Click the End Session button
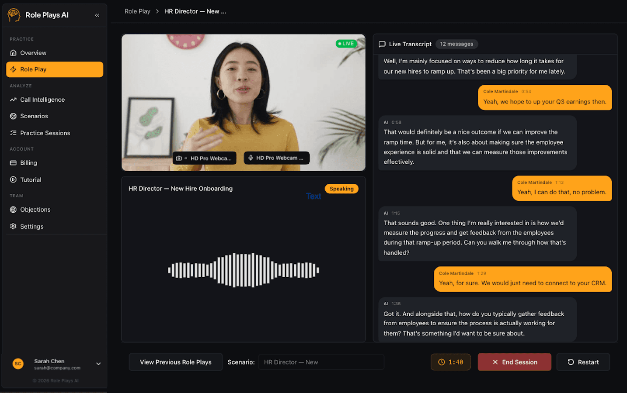Viewport: 627px width, 393px height. click(514, 362)
